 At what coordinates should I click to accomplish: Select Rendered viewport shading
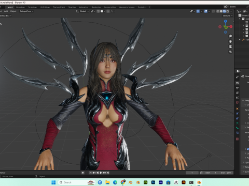(x=228, y=11)
